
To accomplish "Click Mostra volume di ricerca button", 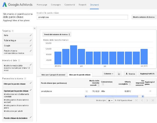I will 144,17.
